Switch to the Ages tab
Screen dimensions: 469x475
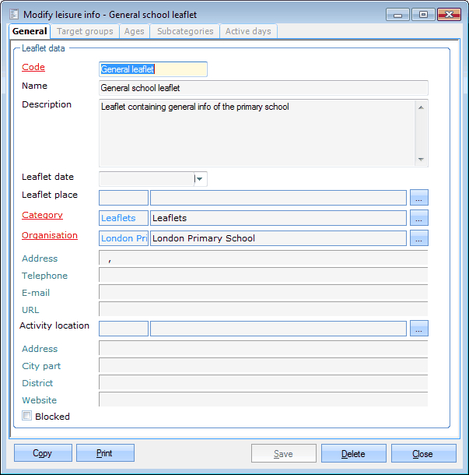135,31
